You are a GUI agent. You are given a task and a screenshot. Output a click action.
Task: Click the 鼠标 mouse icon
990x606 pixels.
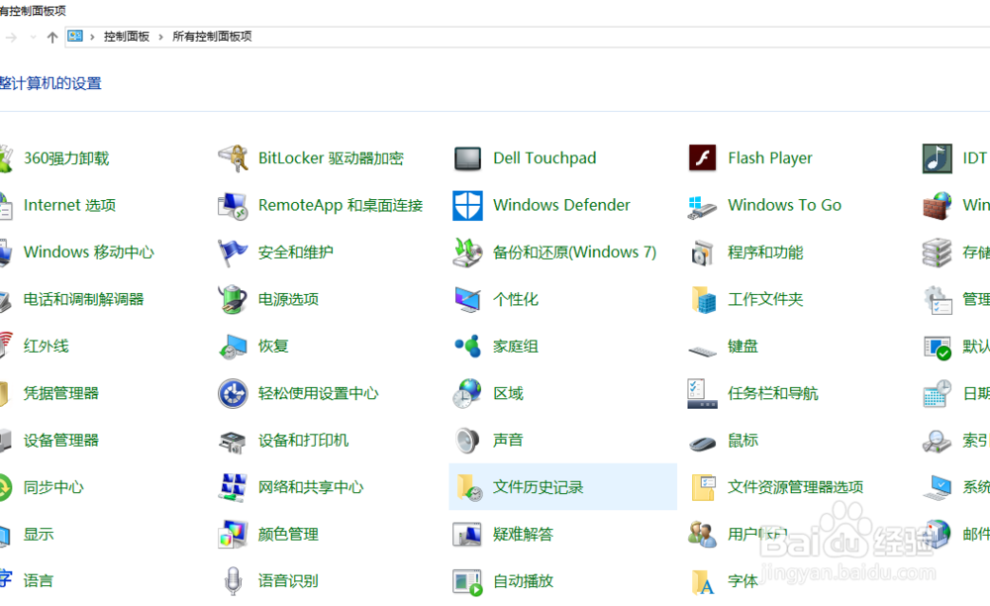point(702,444)
